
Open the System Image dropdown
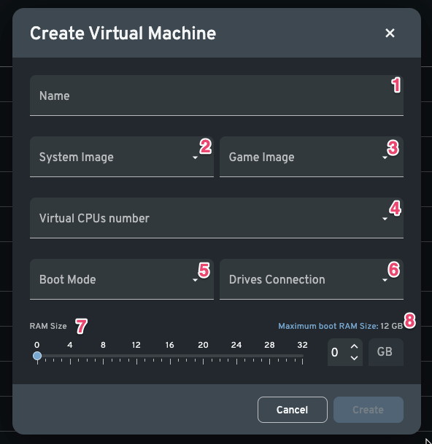pyautogui.click(x=122, y=157)
